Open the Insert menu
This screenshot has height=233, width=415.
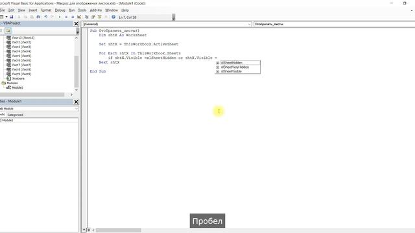coord(33,10)
